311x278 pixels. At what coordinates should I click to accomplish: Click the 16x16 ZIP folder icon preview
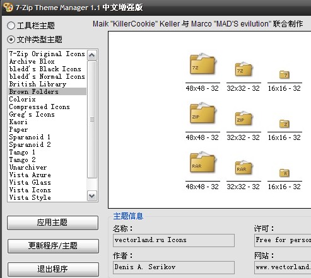pos(285,124)
